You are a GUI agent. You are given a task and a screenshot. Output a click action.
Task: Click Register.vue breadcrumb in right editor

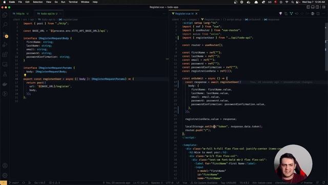pyautogui.click(x=211, y=20)
